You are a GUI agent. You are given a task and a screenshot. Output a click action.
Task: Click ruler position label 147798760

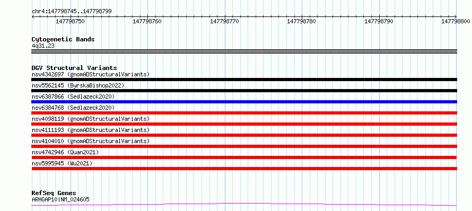(x=147, y=21)
